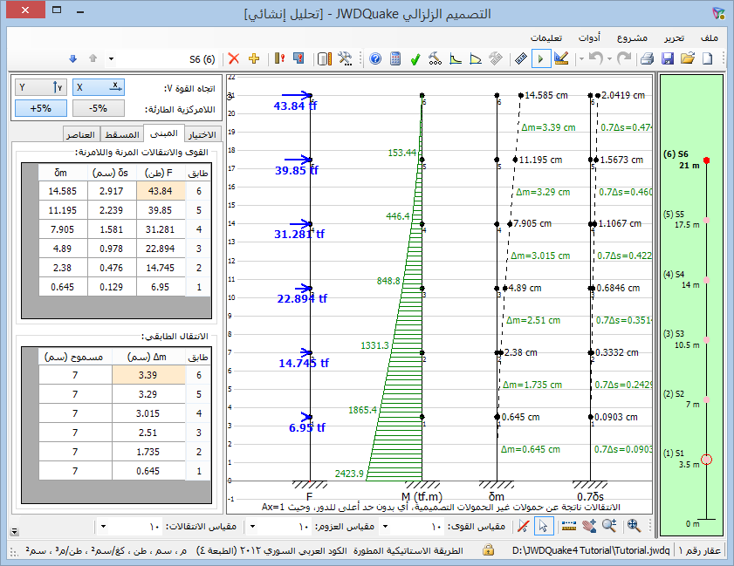Click the Print icon in toolbar

[x=648, y=59]
